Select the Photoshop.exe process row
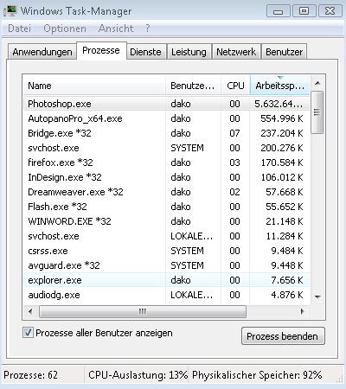 [x=166, y=104]
